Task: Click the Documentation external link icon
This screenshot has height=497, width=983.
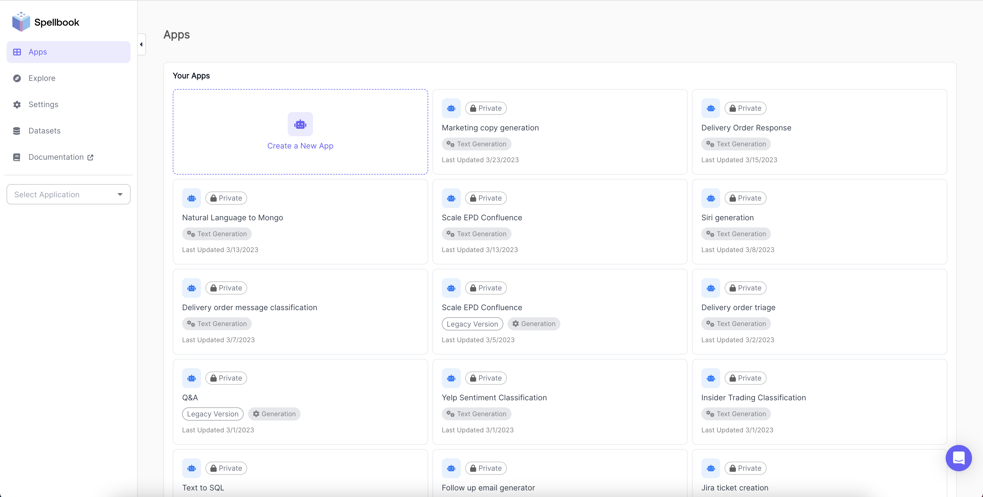Action: pos(91,157)
